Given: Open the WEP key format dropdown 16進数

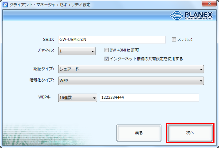Looking at the screenshot, I should (78, 98).
